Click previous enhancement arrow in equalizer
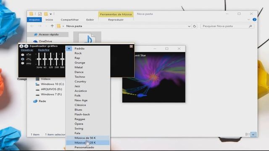This screenshot has height=151, width=269. 21,46
